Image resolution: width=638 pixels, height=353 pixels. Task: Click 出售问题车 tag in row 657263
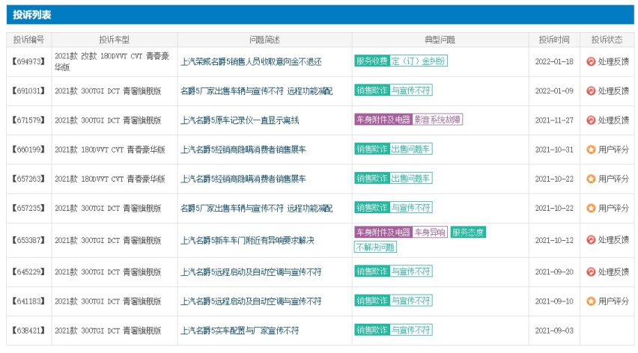click(x=410, y=178)
